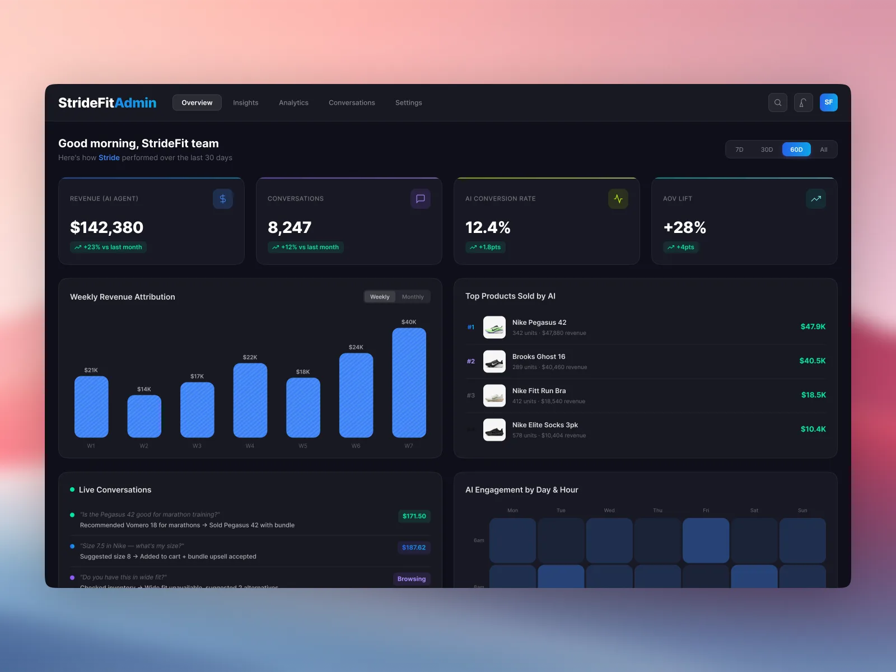Switch the revenue chart to Monthly

point(413,297)
